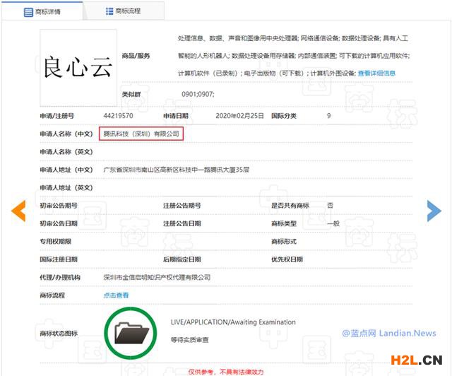
Task: Click the 代理/办理机构 label
Action: point(60,278)
